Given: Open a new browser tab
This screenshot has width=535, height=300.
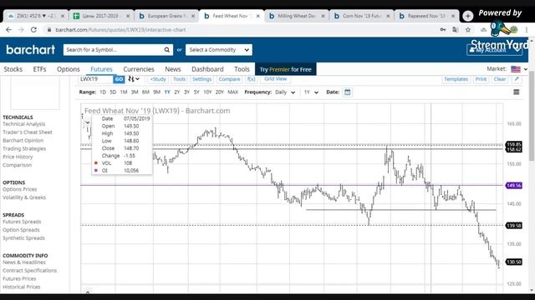Looking at the screenshot, I should pyautogui.click(x=468, y=16).
